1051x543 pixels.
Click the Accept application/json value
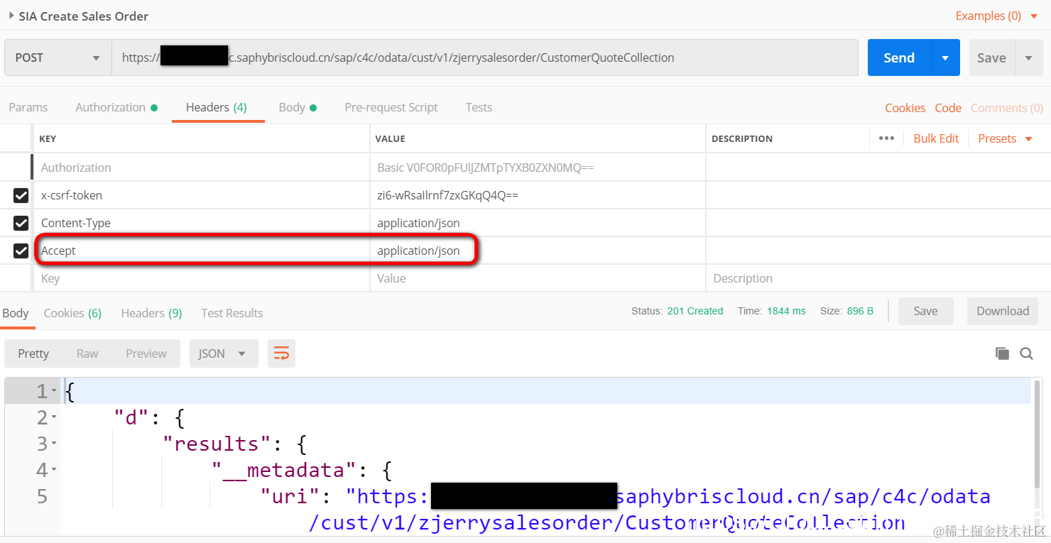tap(418, 251)
